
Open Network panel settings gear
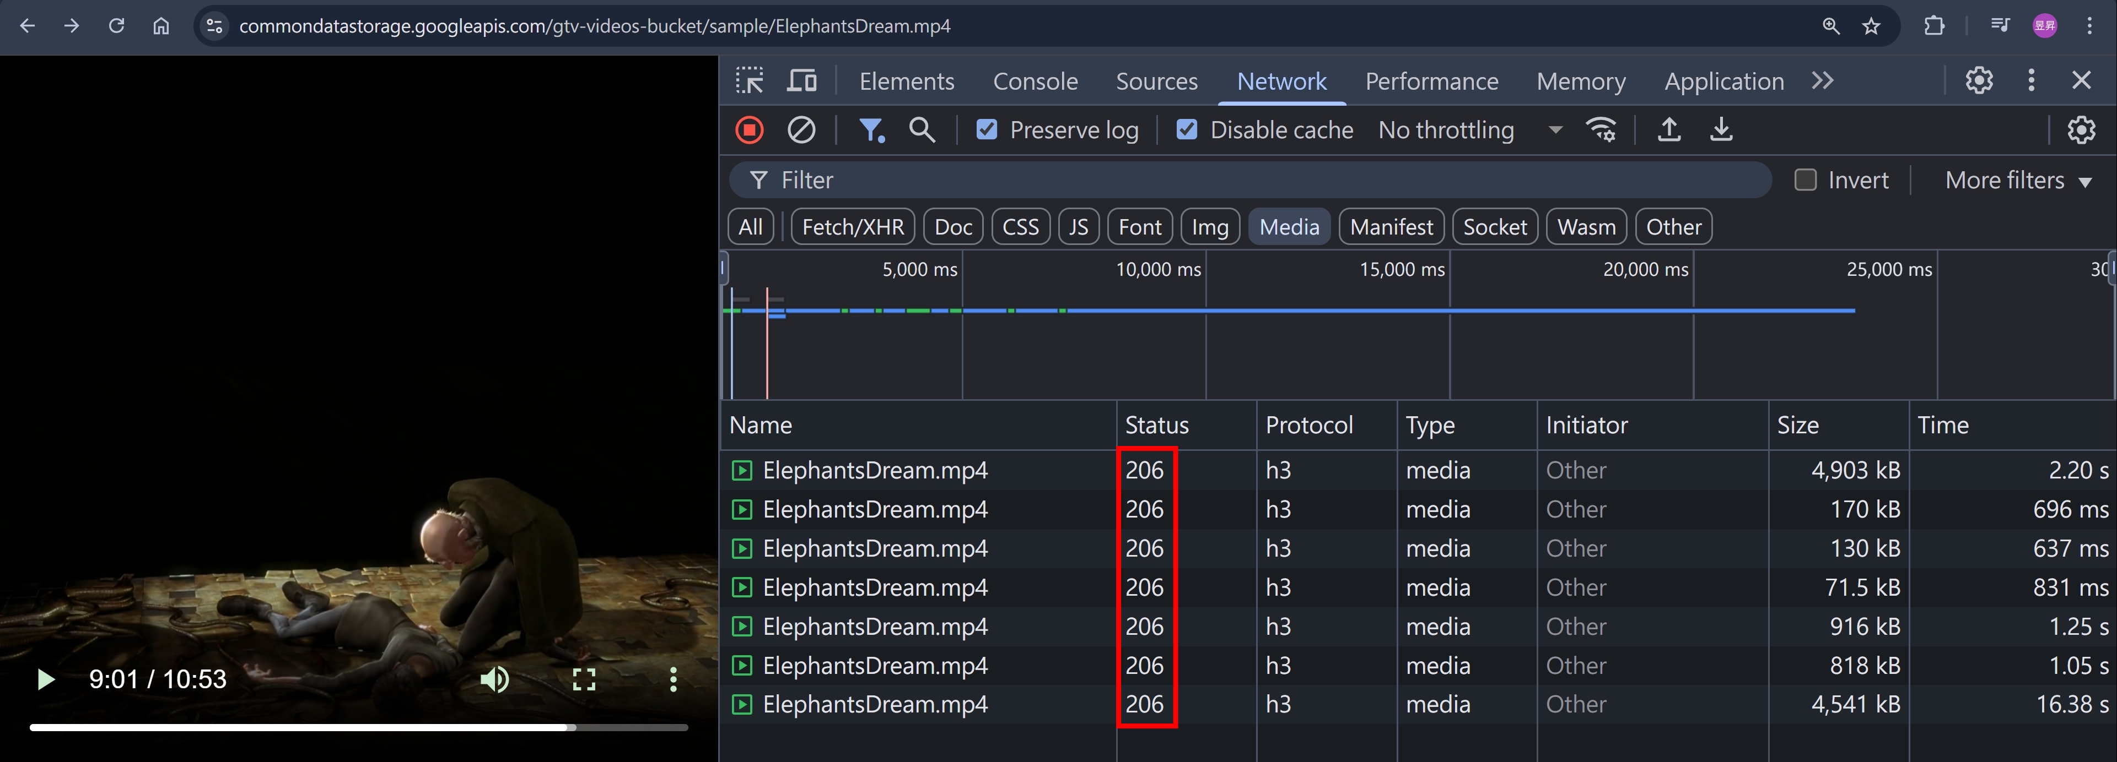[x=2081, y=130]
